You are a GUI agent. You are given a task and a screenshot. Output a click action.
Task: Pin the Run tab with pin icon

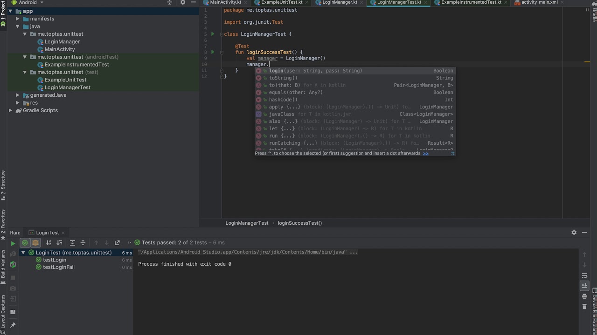(x=13, y=325)
